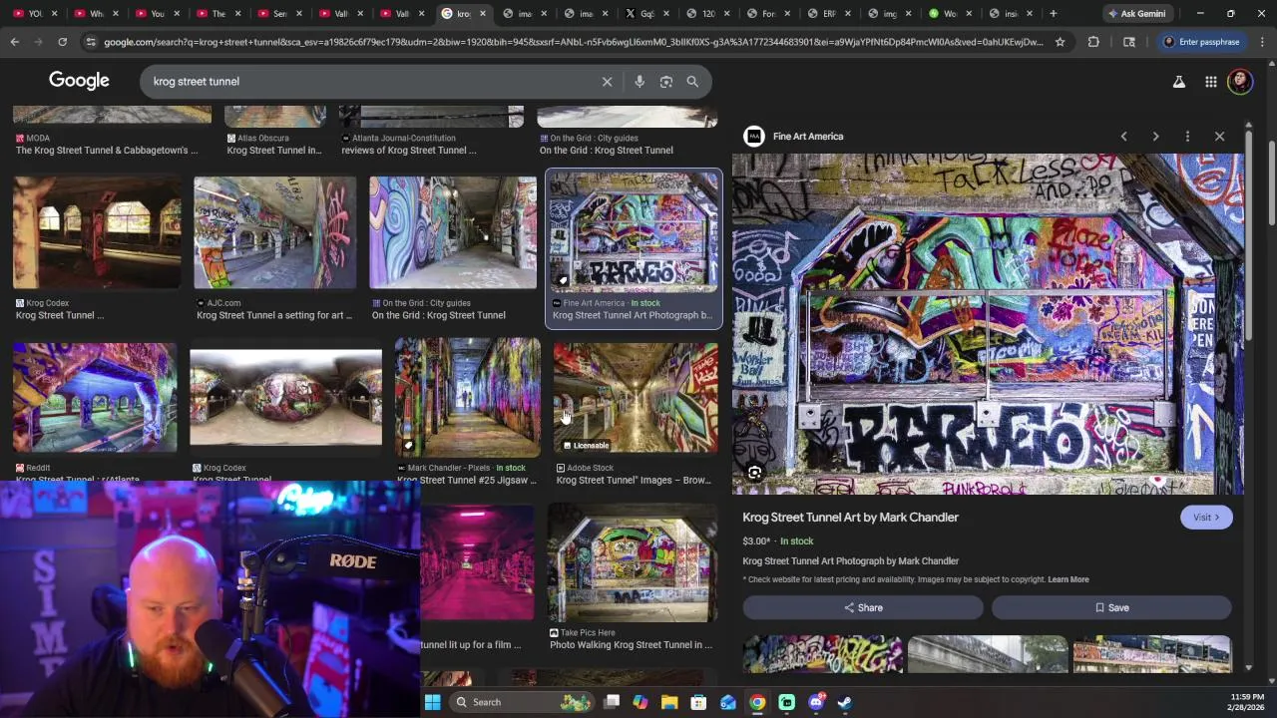Open the AJC.com tunnel setting for art thumbnail

tap(275, 232)
